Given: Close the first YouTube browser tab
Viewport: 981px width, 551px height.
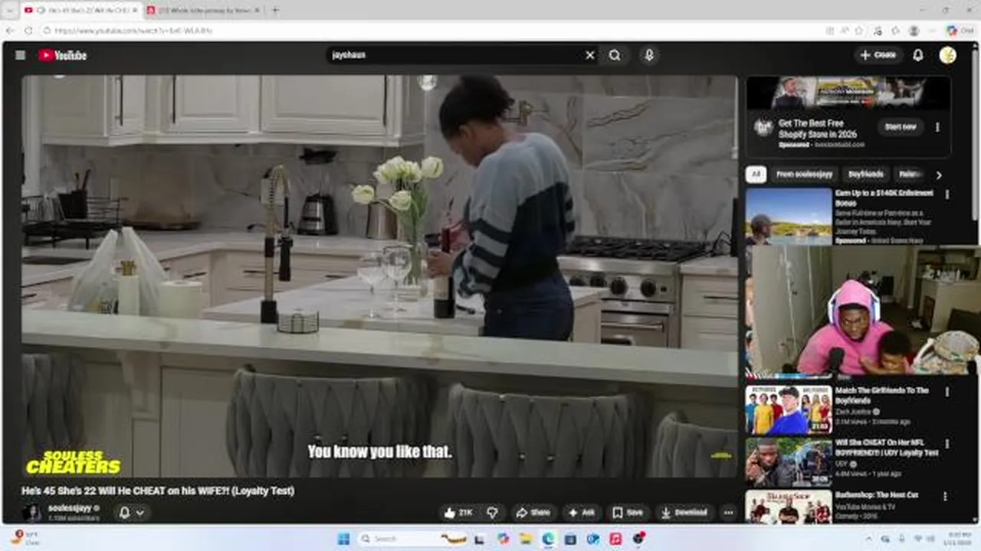Looking at the screenshot, I should (134, 10).
